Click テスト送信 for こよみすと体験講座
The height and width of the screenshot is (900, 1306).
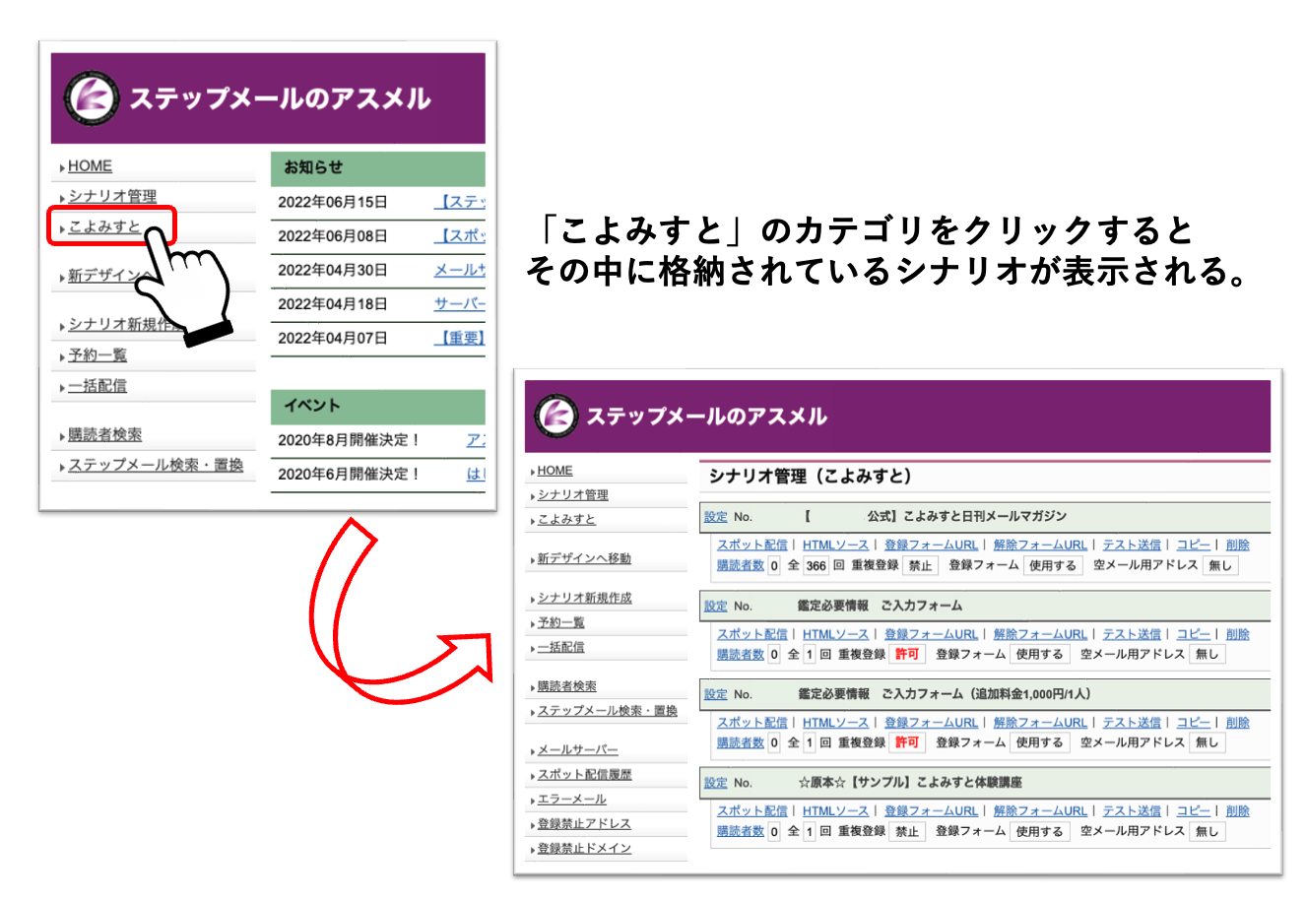click(x=1133, y=811)
